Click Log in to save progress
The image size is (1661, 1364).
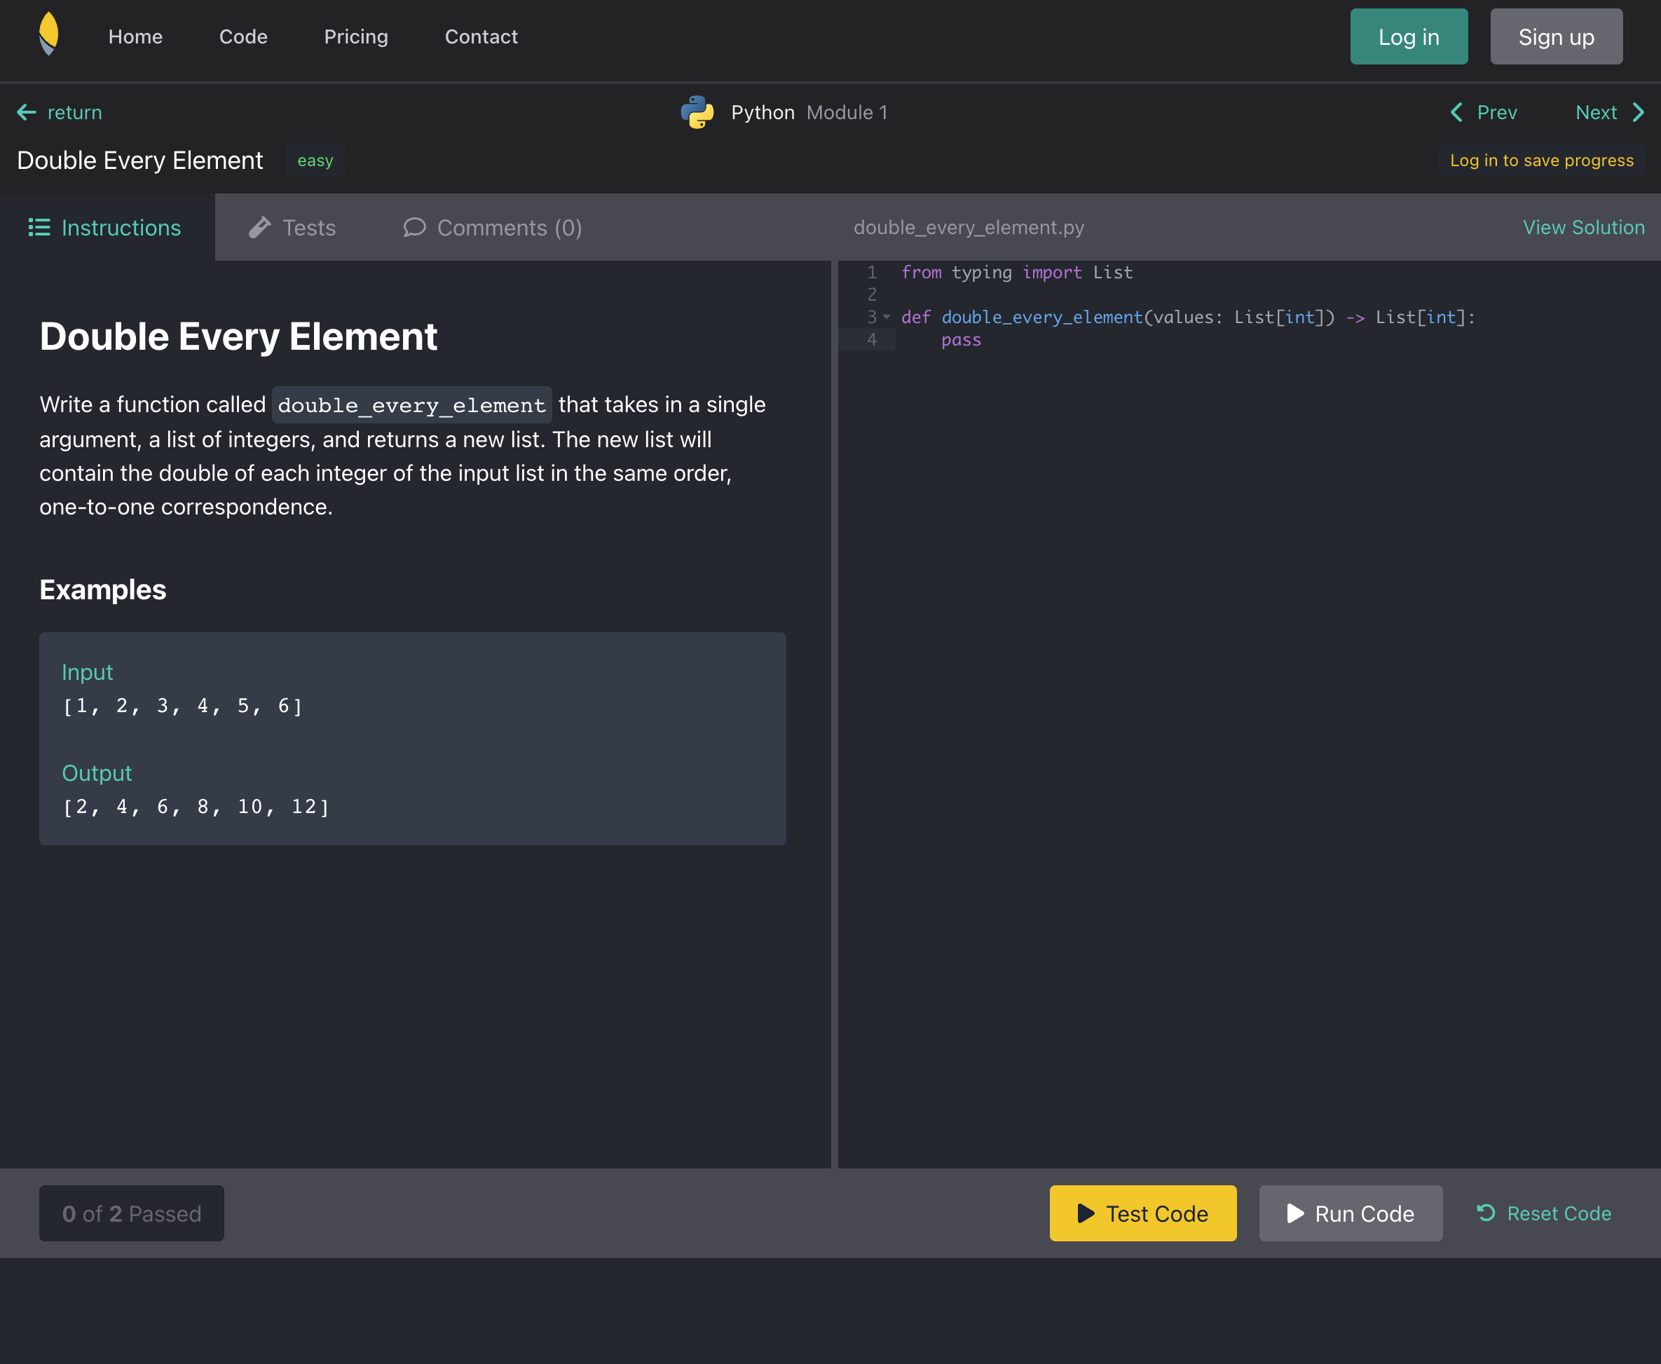(x=1542, y=161)
